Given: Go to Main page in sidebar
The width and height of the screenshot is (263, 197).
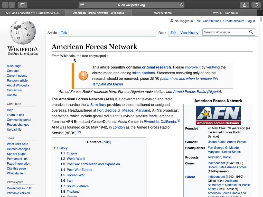Looking at the screenshot, I should click(x=14, y=66).
